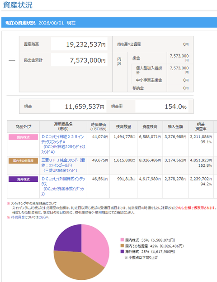
Task: Click the pink 国内株式 type badge in table
Action: coord(23,137)
